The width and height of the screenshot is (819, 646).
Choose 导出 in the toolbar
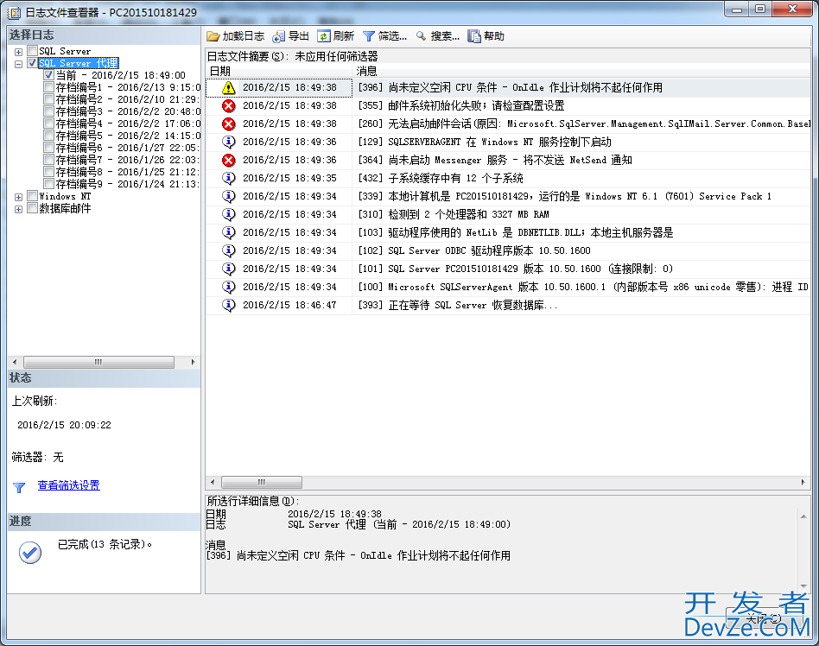point(299,36)
